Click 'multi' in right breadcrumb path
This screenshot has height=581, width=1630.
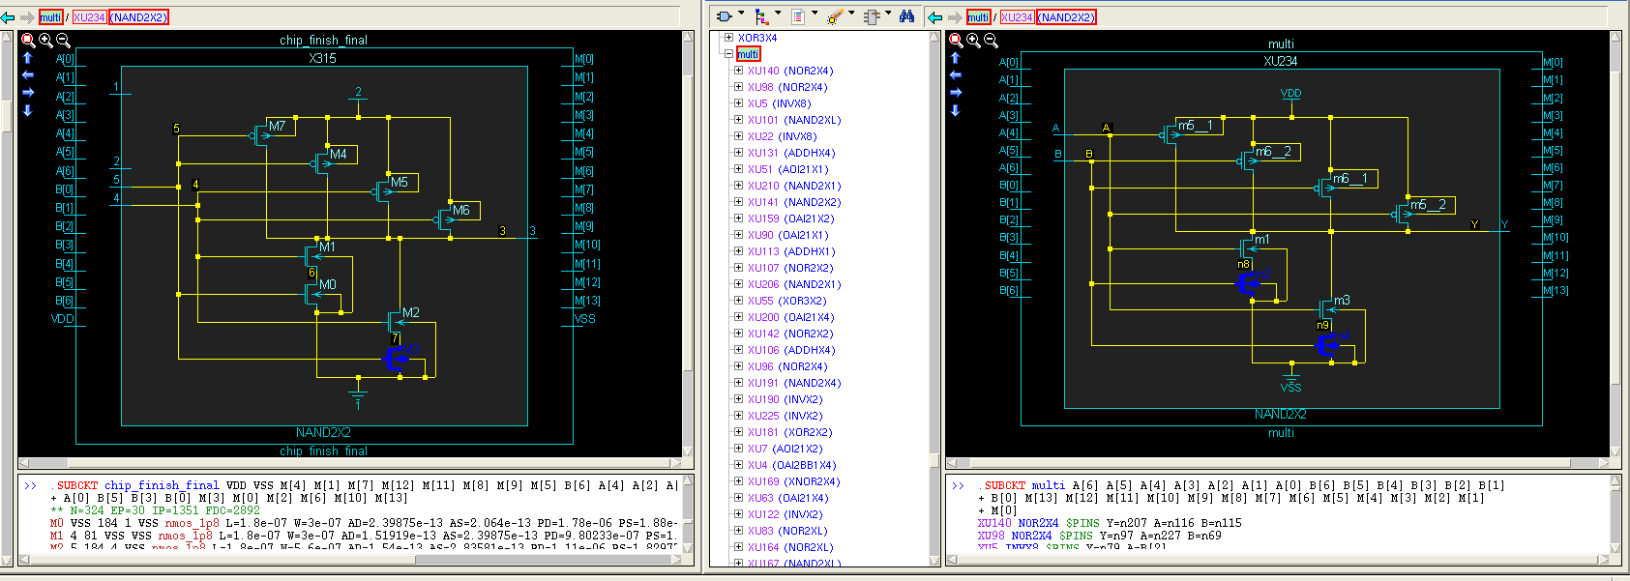[978, 17]
